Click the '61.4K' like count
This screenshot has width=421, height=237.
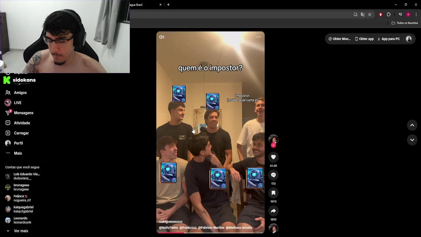273,166
